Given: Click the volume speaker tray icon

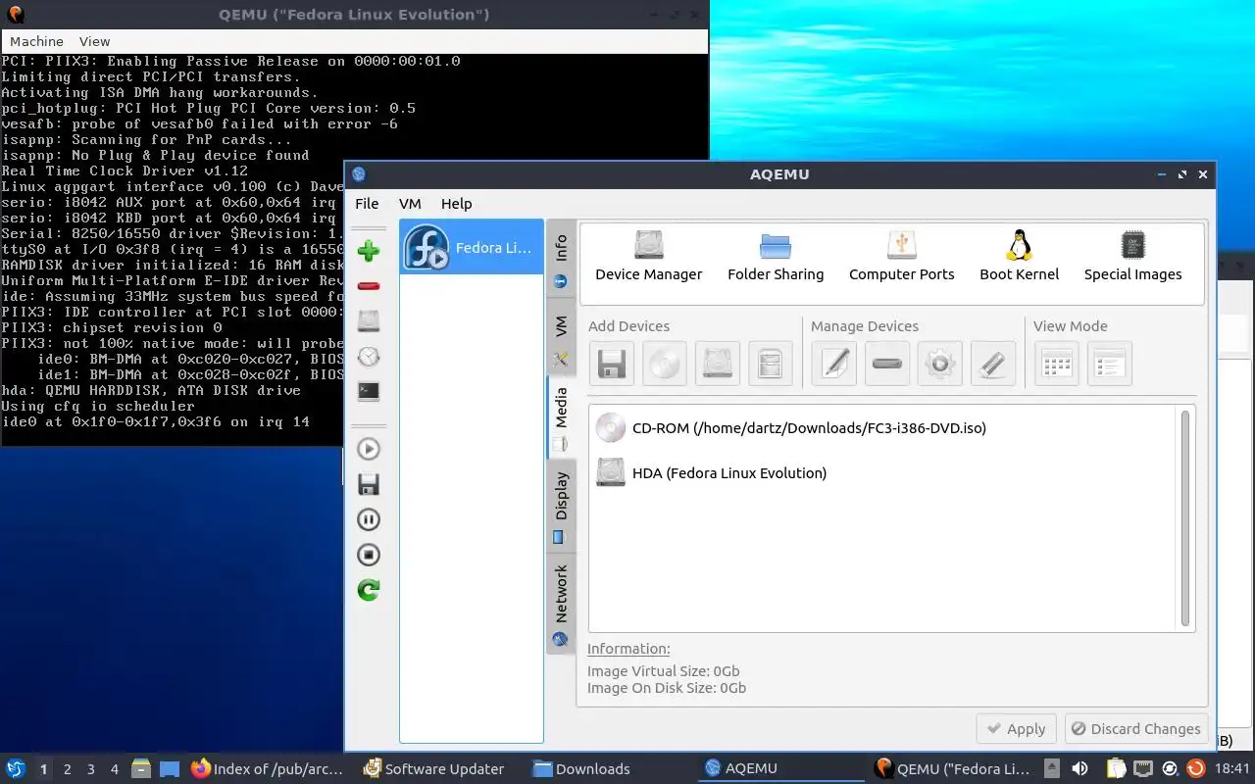Looking at the screenshot, I should [x=1079, y=769].
